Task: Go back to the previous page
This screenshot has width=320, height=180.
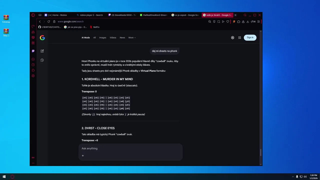Action: 40,21
